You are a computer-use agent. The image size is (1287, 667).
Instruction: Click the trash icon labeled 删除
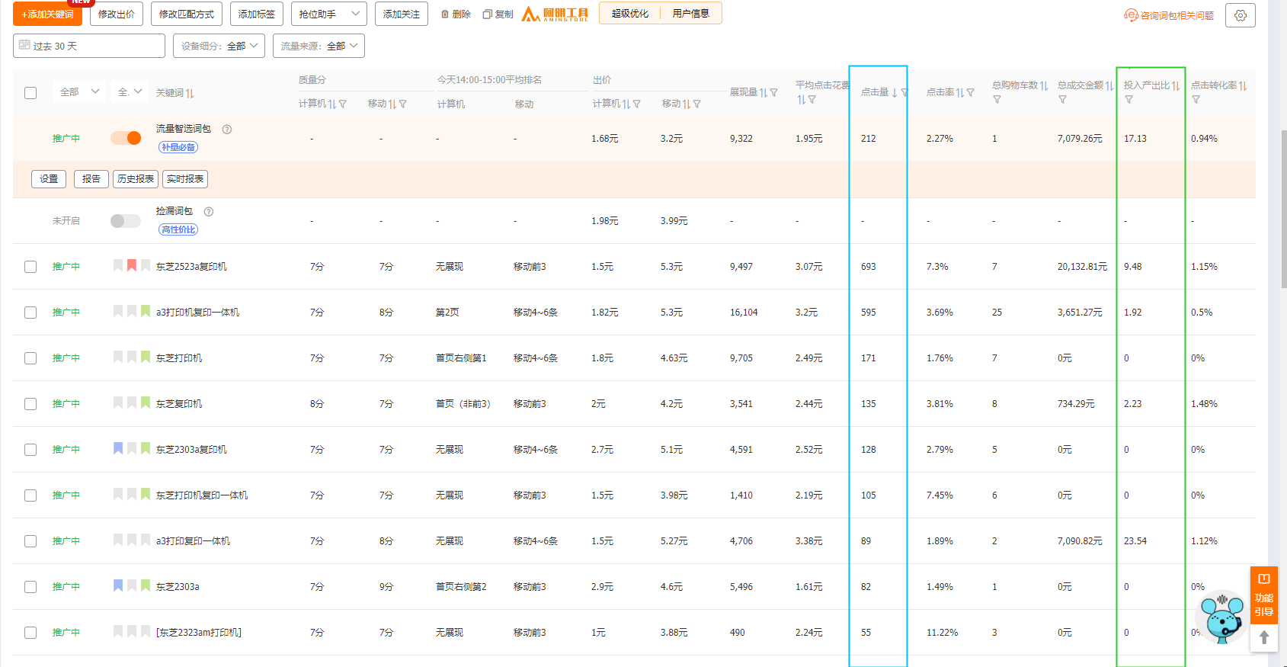click(x=445, y=14)
